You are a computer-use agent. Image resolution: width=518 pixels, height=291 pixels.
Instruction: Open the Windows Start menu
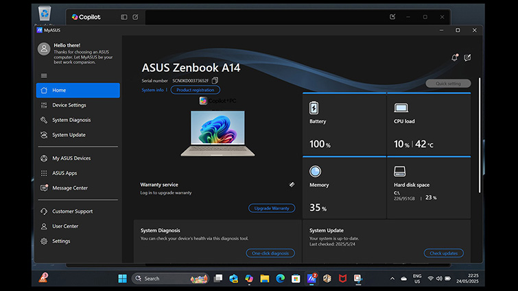click(x=122, y=279)
